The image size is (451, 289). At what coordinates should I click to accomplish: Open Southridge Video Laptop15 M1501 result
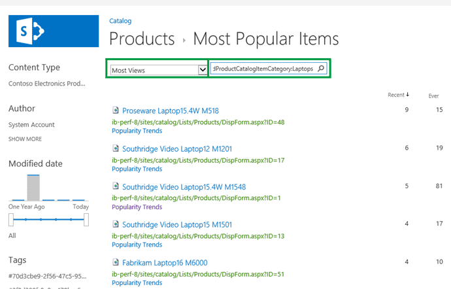177,225
